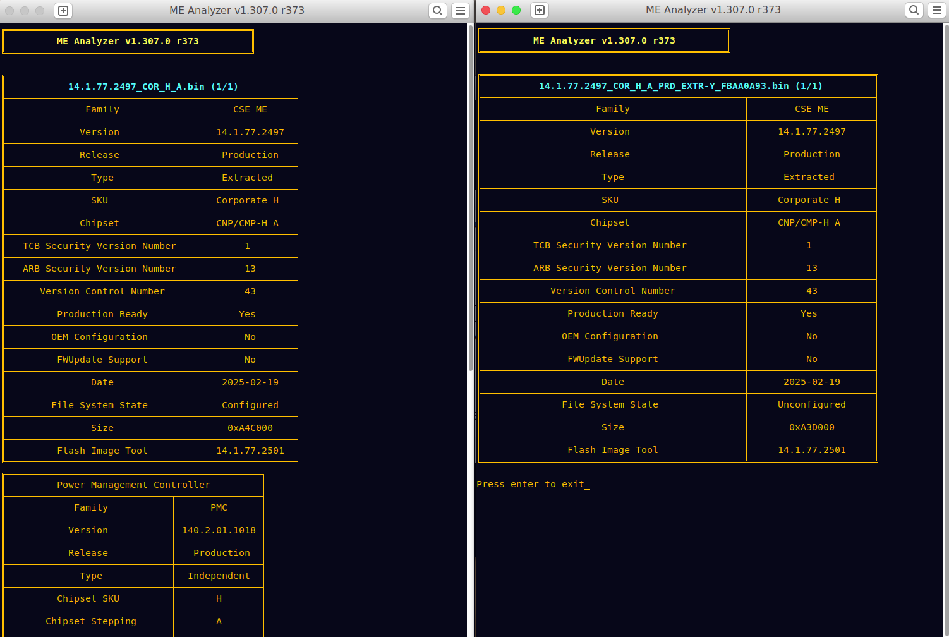Screen dimensions: 949x637
Task: Click the ME Analyzer banner in the right terminal
Action: point(604,40)
